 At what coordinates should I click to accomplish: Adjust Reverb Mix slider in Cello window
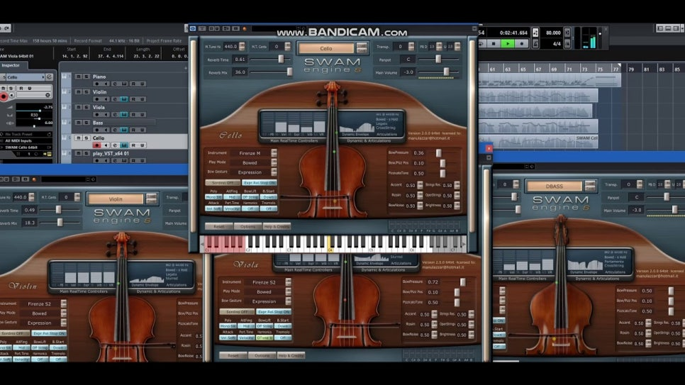(289, 72)
